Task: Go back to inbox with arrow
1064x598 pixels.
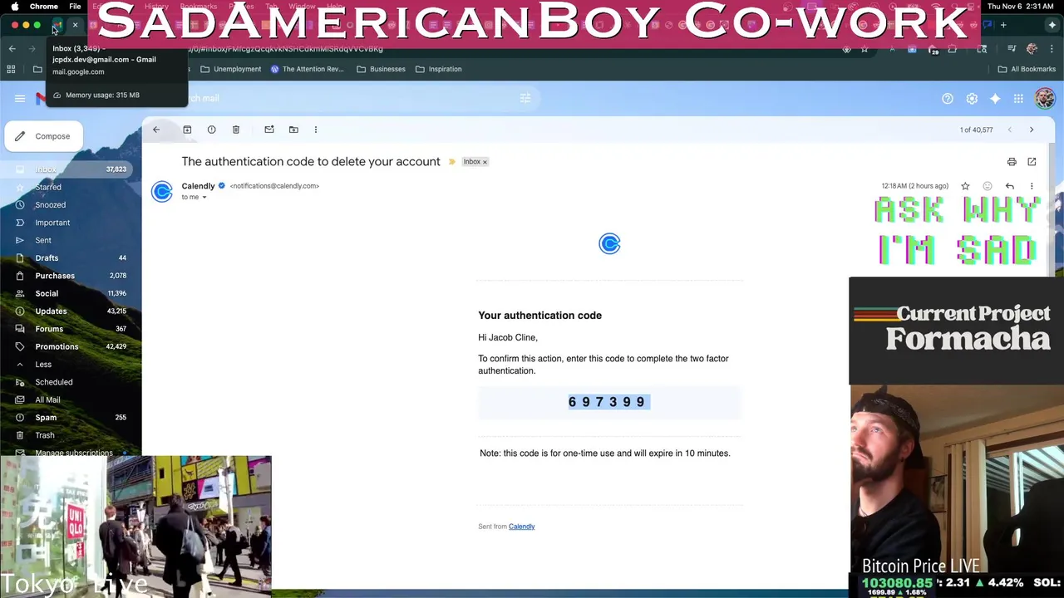Action: click(x=156, y=130)
